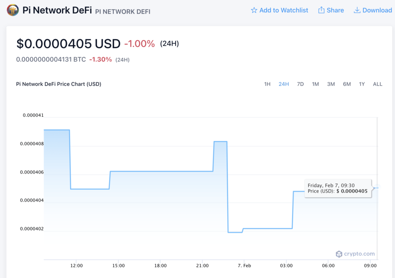This screenshot has height=278, width=395.
Task: Click the chart tooltip for Feb 7, 09:30
Action: pyautogui.click(x=338, y=188)
